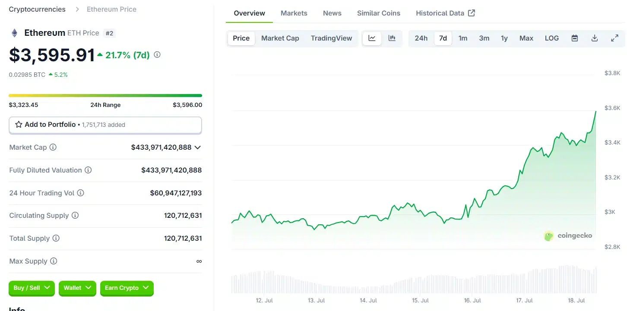
Task: Switch to the Markets tab
Action: click(x=294, y=13)
